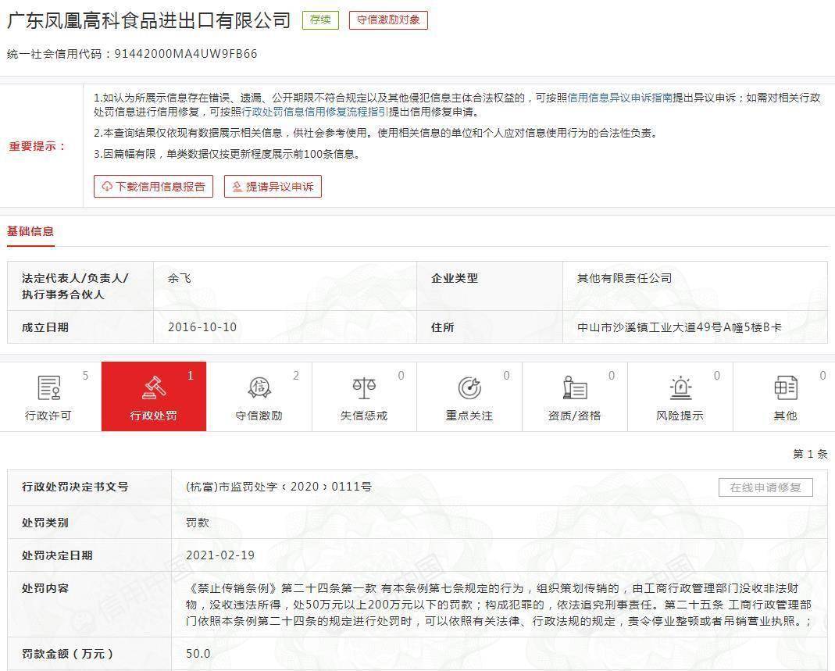Click the 守信激励 badge icon

pyautogui.click(x=259, y=387)
